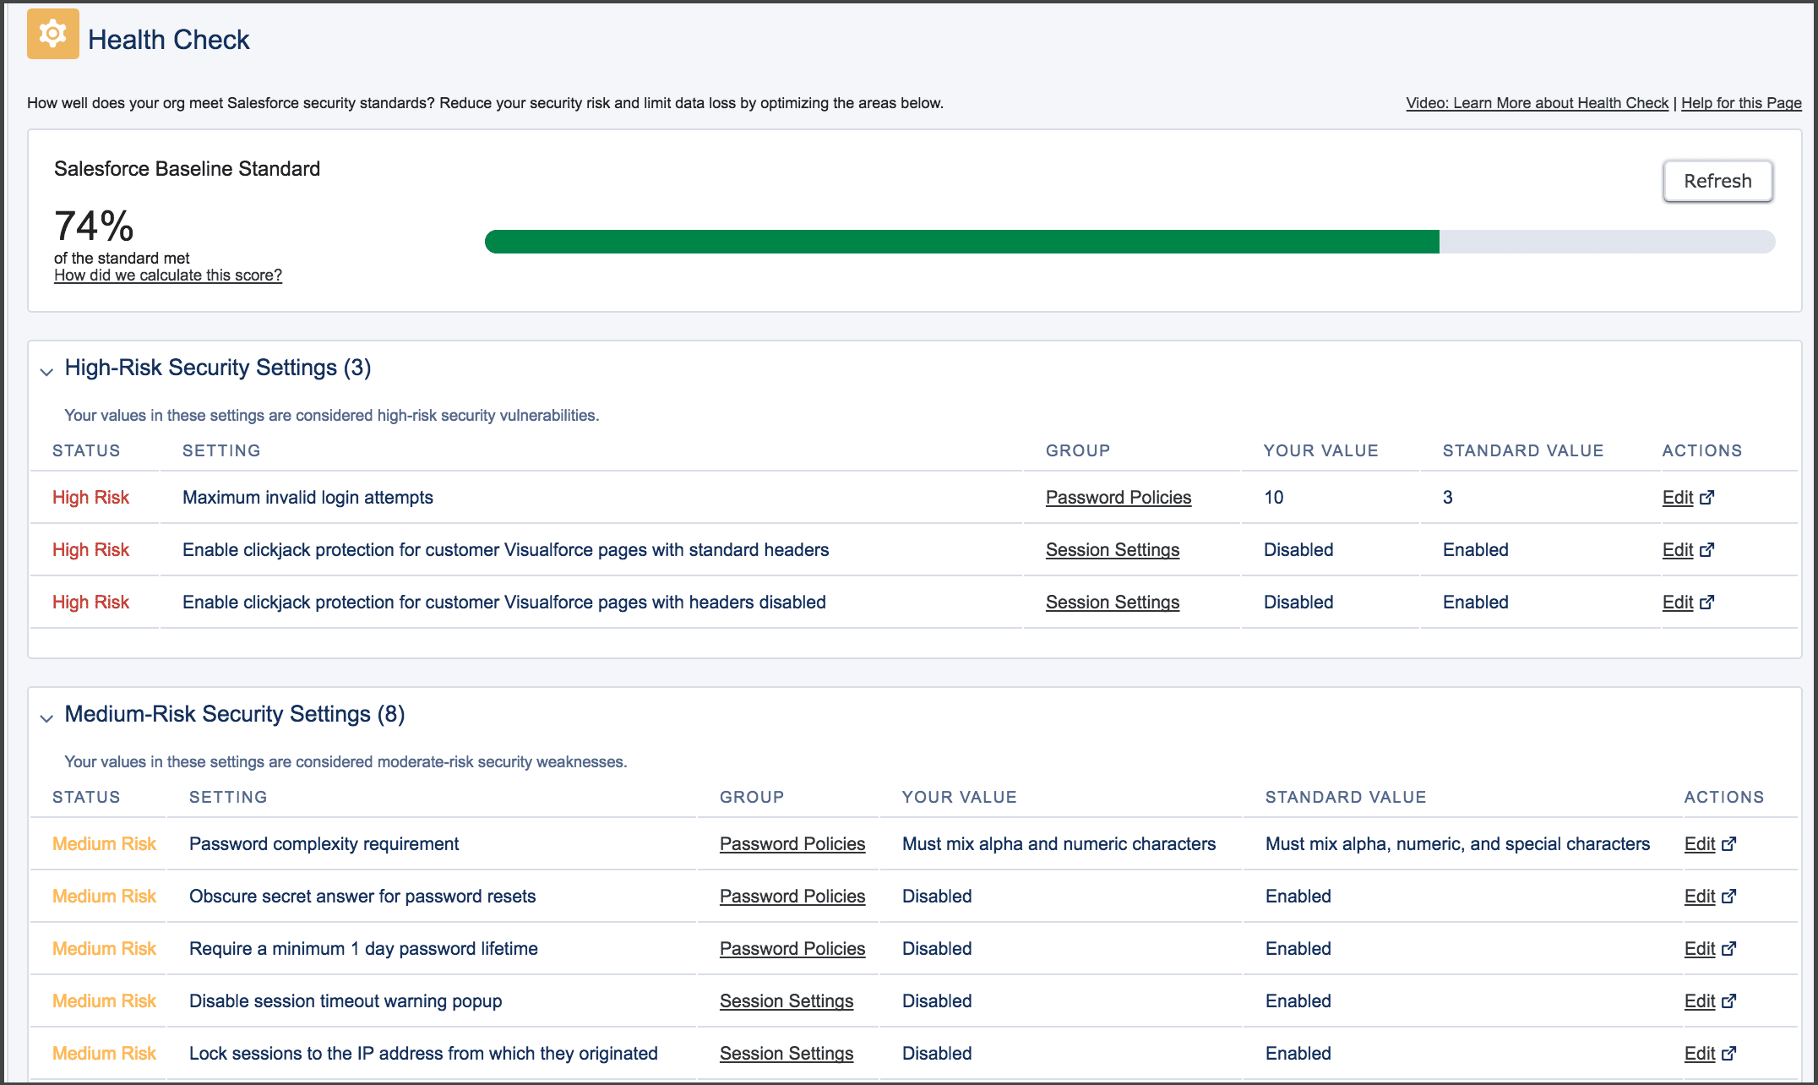Click Edit for Disable session timeout warning popup
This screenshot has height=1085, width=1818.
tap(1700, 1001)
